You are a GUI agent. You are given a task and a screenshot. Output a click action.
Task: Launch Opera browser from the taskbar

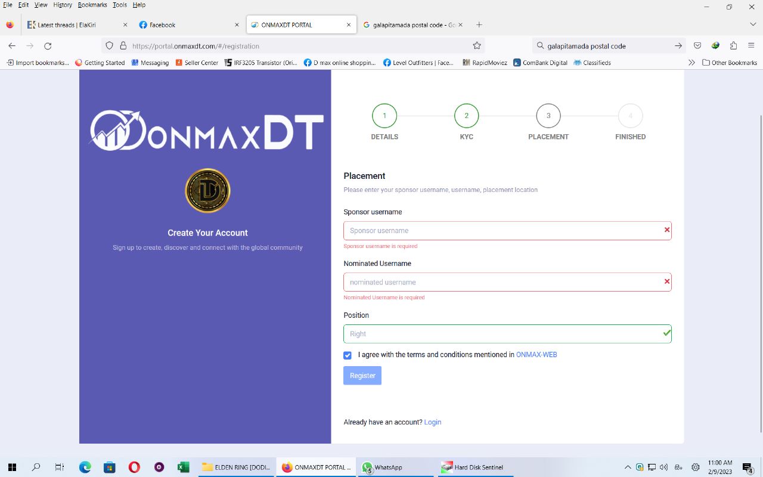point(134,467)
